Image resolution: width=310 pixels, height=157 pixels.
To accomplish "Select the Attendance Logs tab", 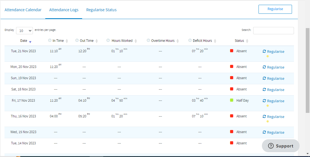I will pyautogui.click(x=64, y=10).
